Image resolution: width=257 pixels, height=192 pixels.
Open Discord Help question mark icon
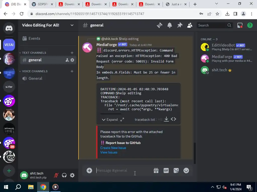250,25
